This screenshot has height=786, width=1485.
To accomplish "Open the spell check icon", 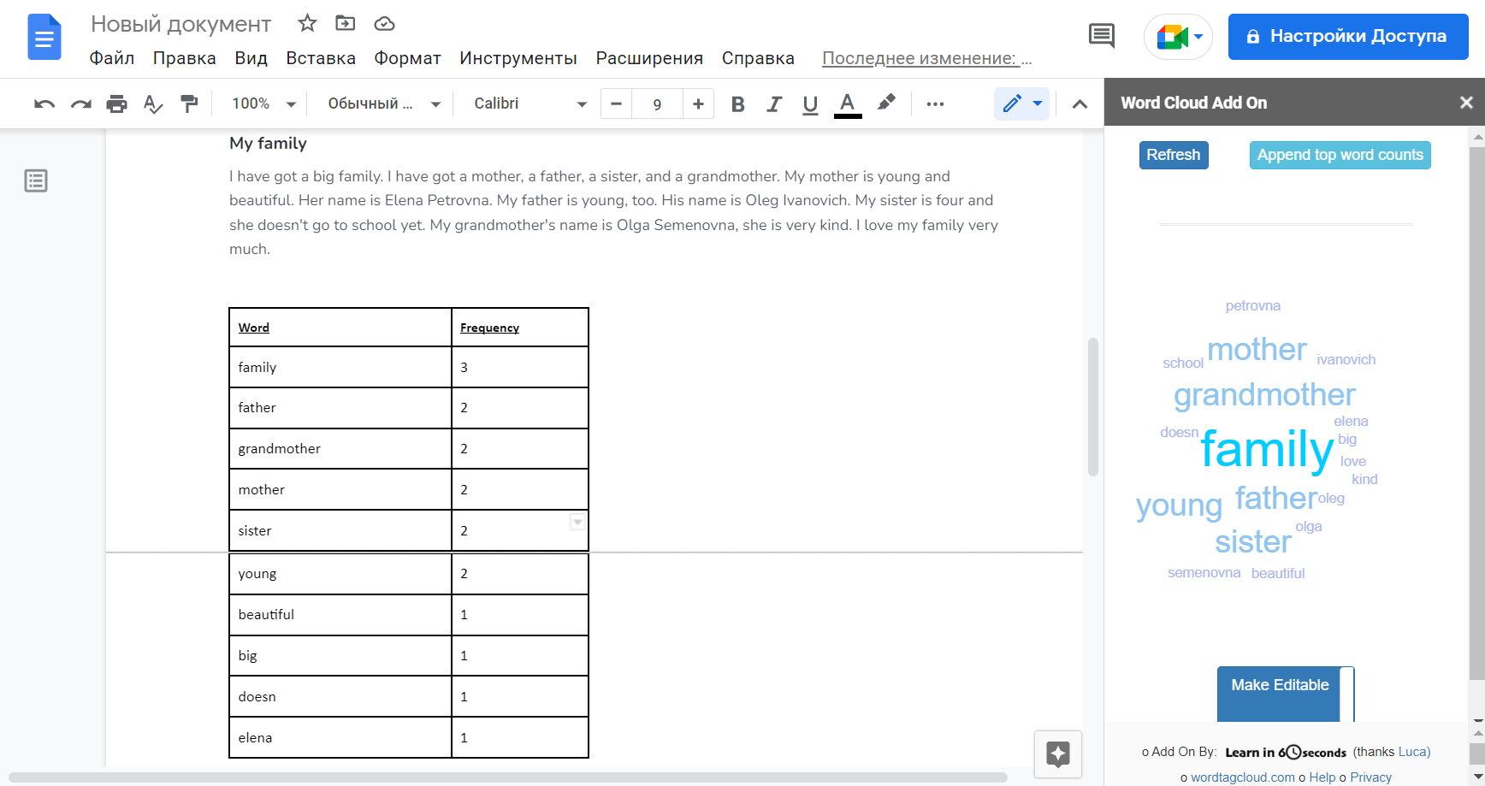I will [x=153, y=104].
